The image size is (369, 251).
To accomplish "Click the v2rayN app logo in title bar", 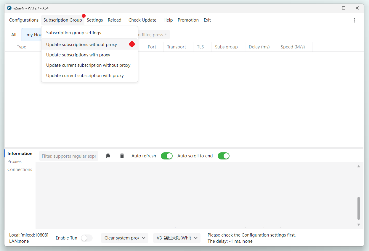I will (9, 8).
